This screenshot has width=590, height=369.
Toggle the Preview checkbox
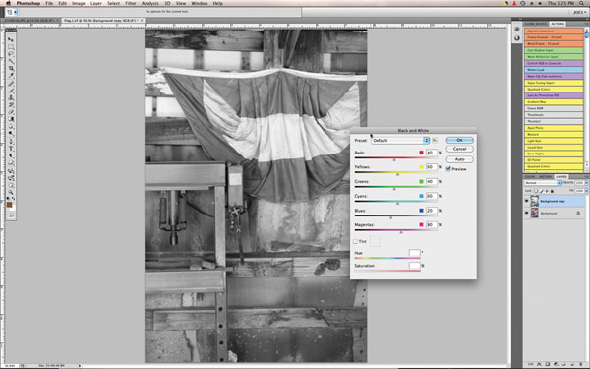448,169
